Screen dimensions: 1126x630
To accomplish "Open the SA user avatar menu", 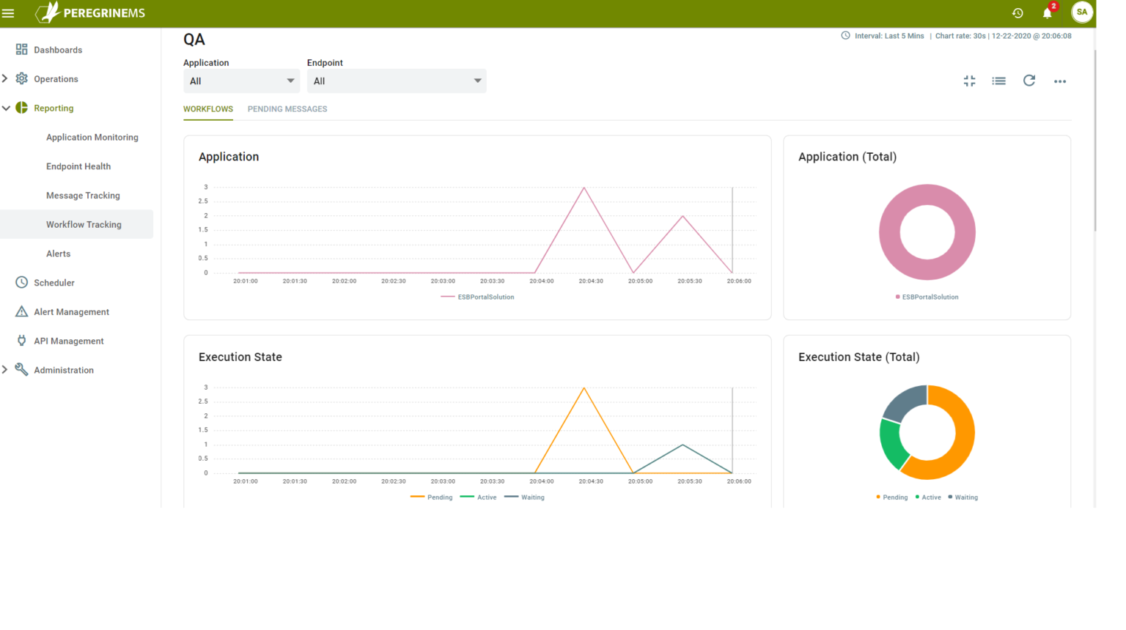I will [1082, 12].
